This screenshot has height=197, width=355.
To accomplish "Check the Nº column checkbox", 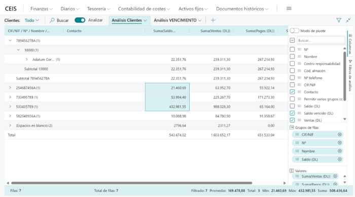I will coord(292,49).
